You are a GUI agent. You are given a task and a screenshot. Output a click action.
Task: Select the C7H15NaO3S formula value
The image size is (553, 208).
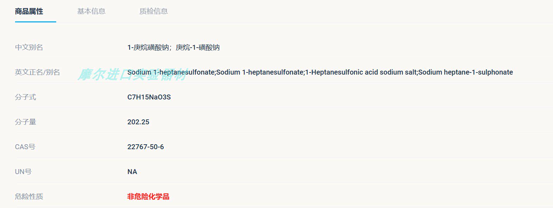pyautogui.click(x=149, y=97)
